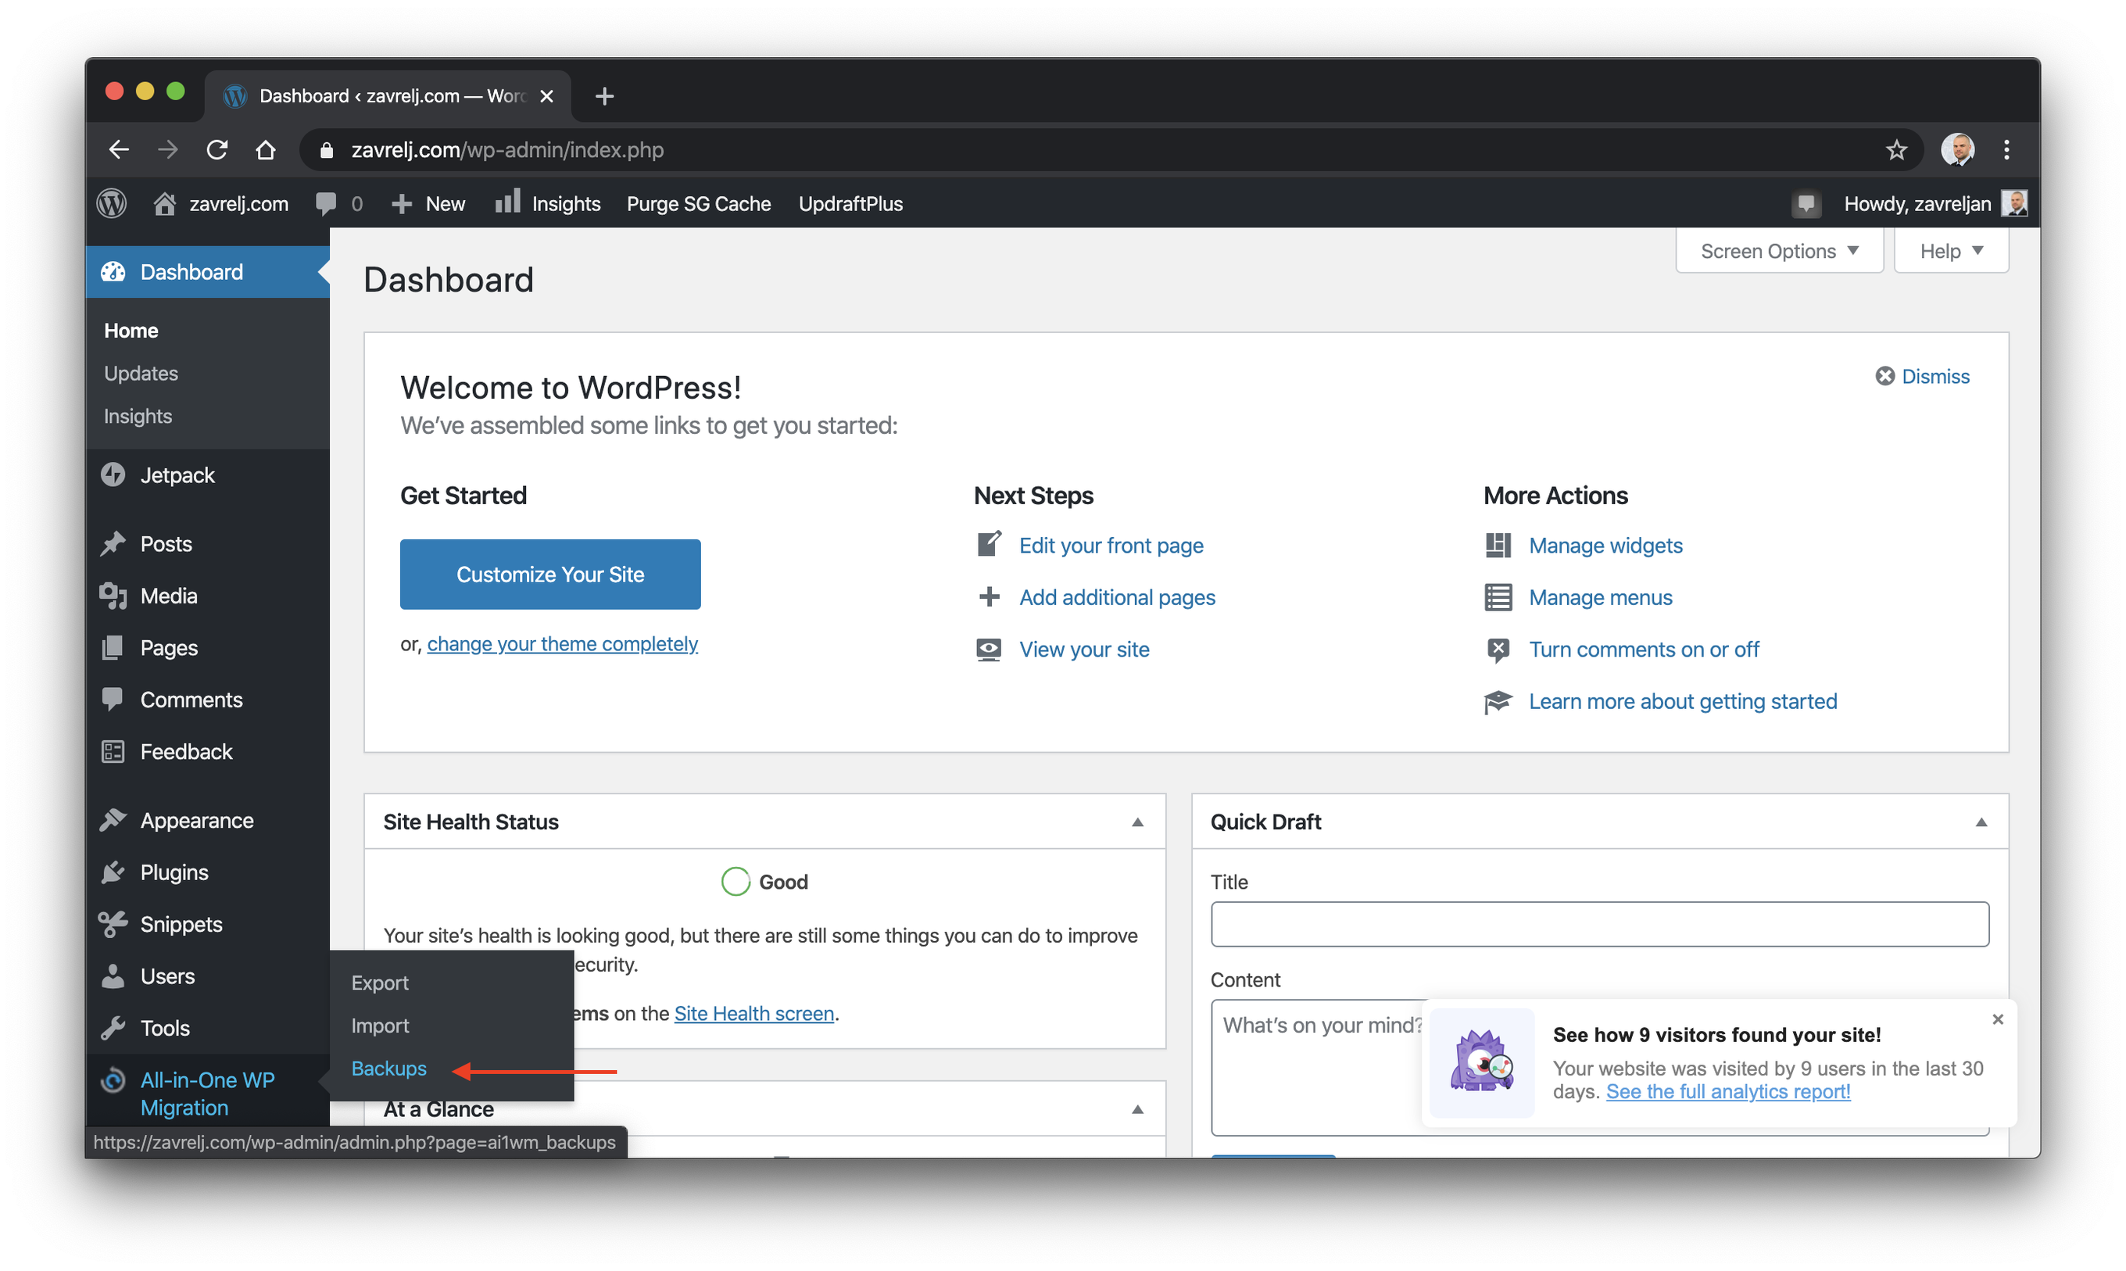Collapse the Quick Draft panel
The height and width of the screenshot is (1271, 2126).
coord(1981,822)
